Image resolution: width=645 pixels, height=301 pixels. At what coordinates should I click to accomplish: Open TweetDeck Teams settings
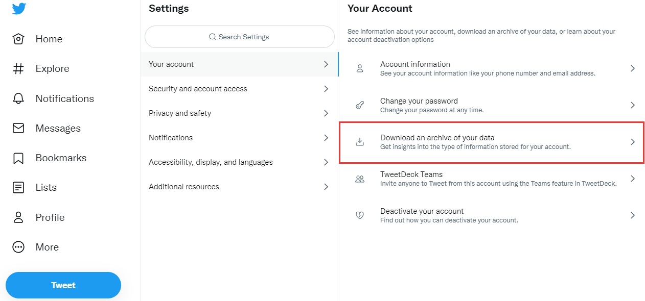tap(491, 178)
